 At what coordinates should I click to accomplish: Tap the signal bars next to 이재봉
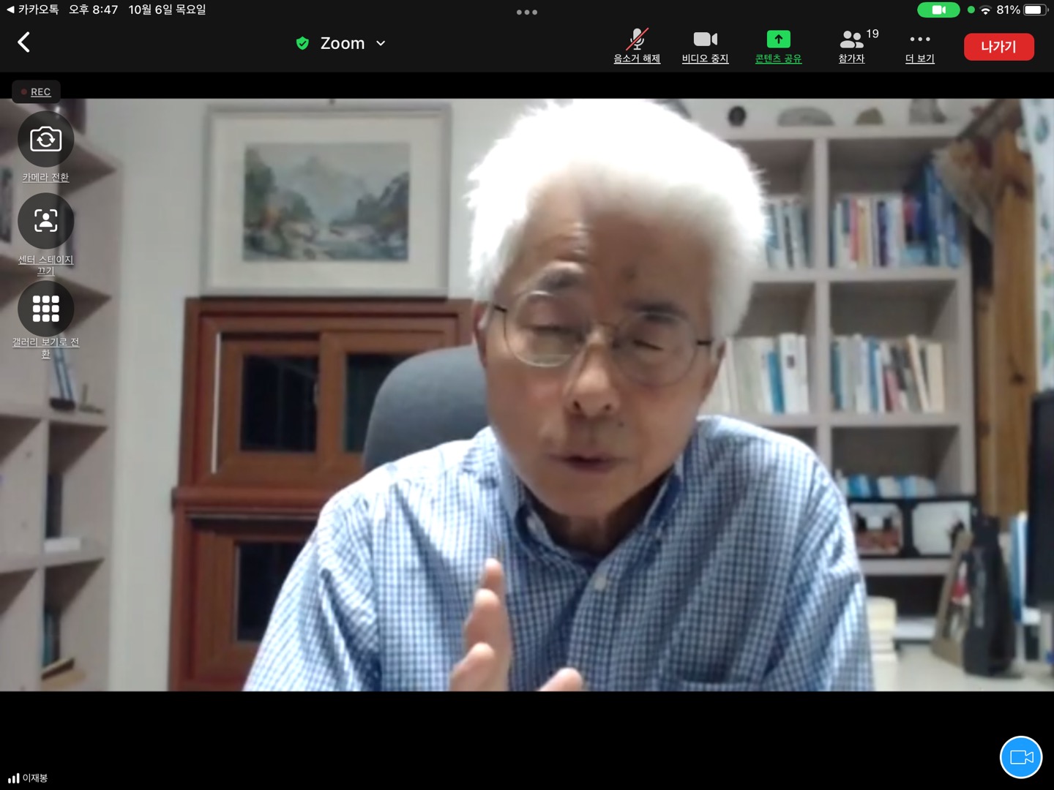14,778
